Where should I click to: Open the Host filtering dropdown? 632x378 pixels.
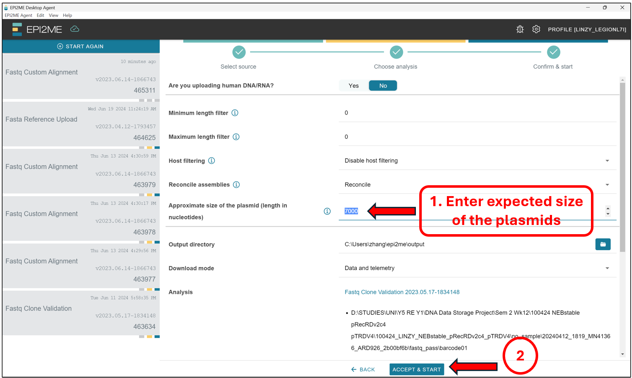(x=477, y=161)
